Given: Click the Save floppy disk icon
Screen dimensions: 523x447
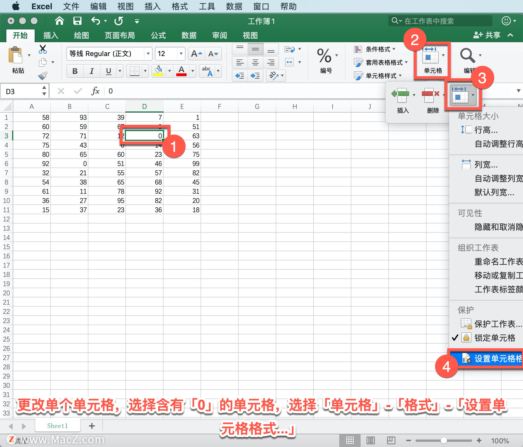Looking at the screenshot, I should click(x=77, y=21).
